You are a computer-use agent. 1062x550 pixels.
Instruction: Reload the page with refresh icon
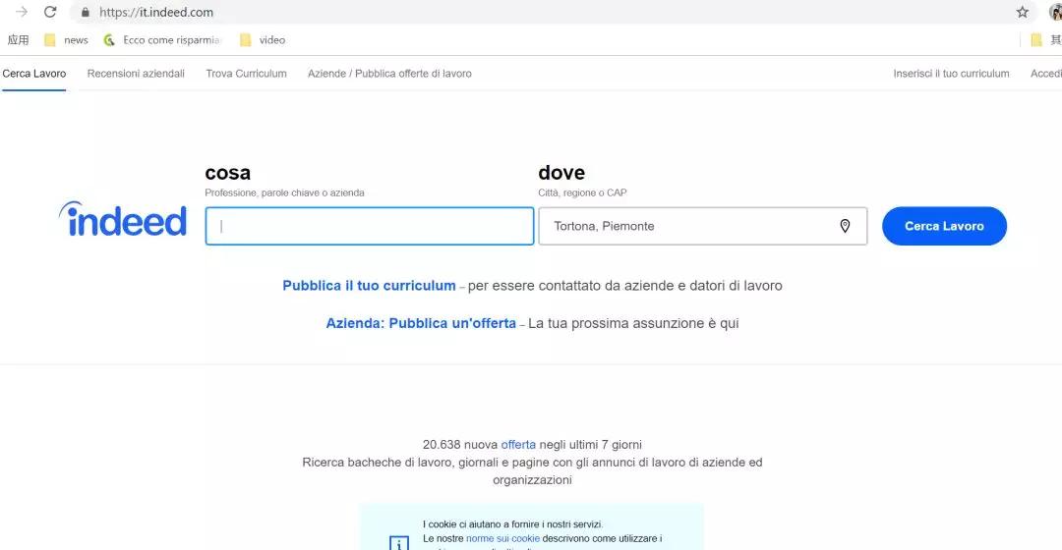click(x=50, y=12)
